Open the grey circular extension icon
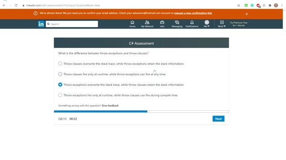 point(264,5)
